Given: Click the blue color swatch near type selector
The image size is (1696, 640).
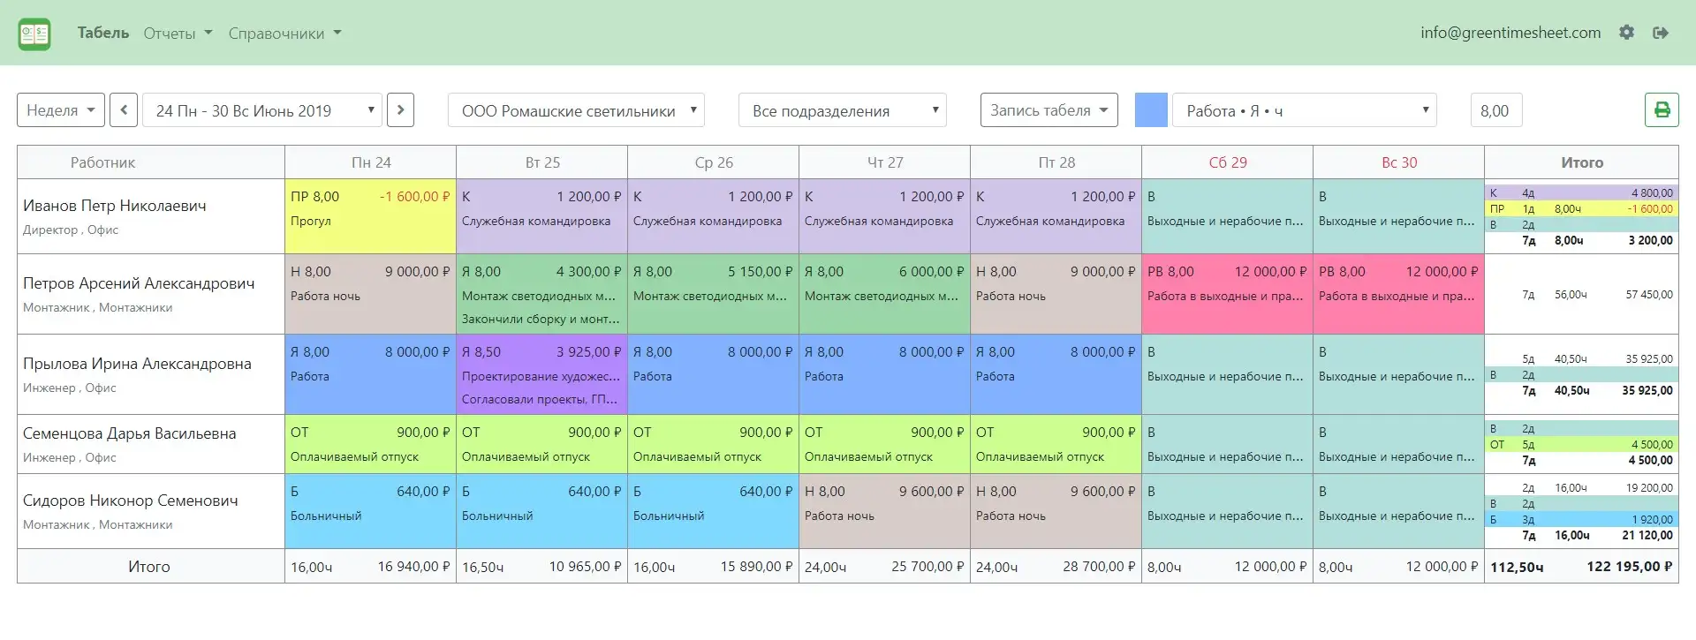Looking at the screenshot, I should click(x=1151, y=110).
